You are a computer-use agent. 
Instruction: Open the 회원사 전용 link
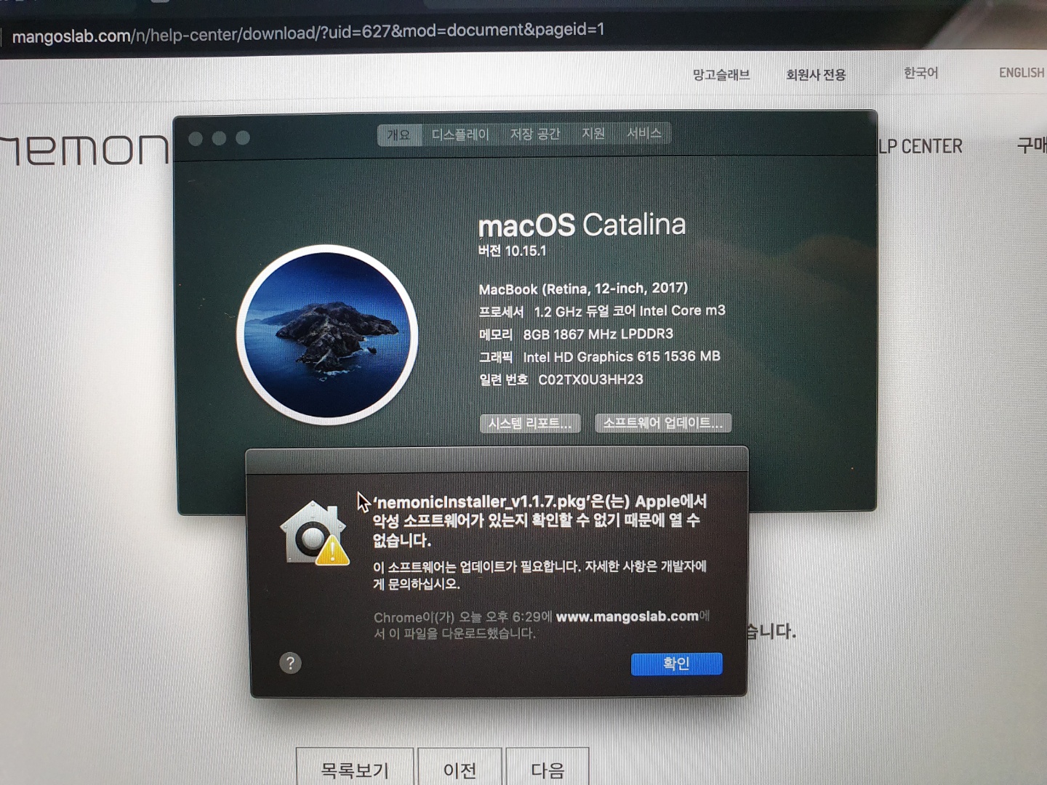pos(816,74)
